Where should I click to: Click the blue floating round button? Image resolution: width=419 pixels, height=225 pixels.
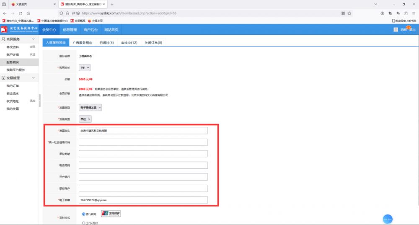point(388,219)
